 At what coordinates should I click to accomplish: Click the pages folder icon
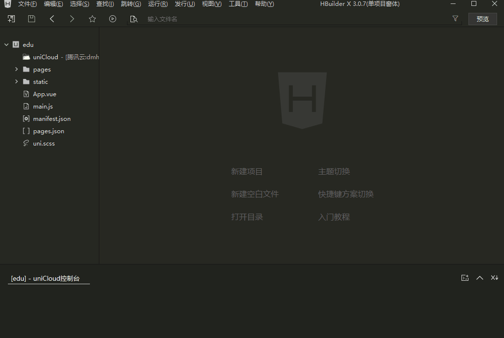coord(26,70)
